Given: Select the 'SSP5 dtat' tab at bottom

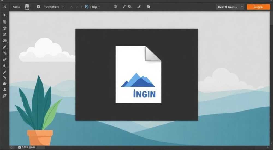Looking at the screenshot, I should pos(27,147).
